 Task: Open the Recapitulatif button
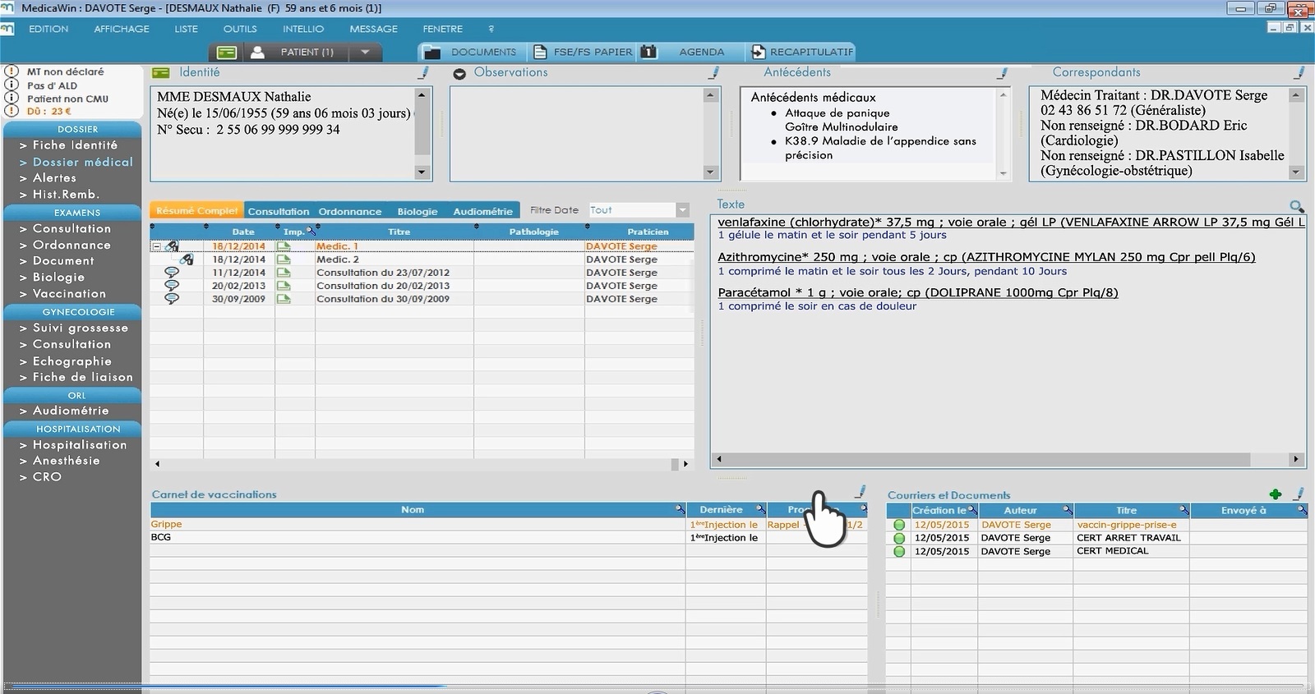click(x=801, y=52)
